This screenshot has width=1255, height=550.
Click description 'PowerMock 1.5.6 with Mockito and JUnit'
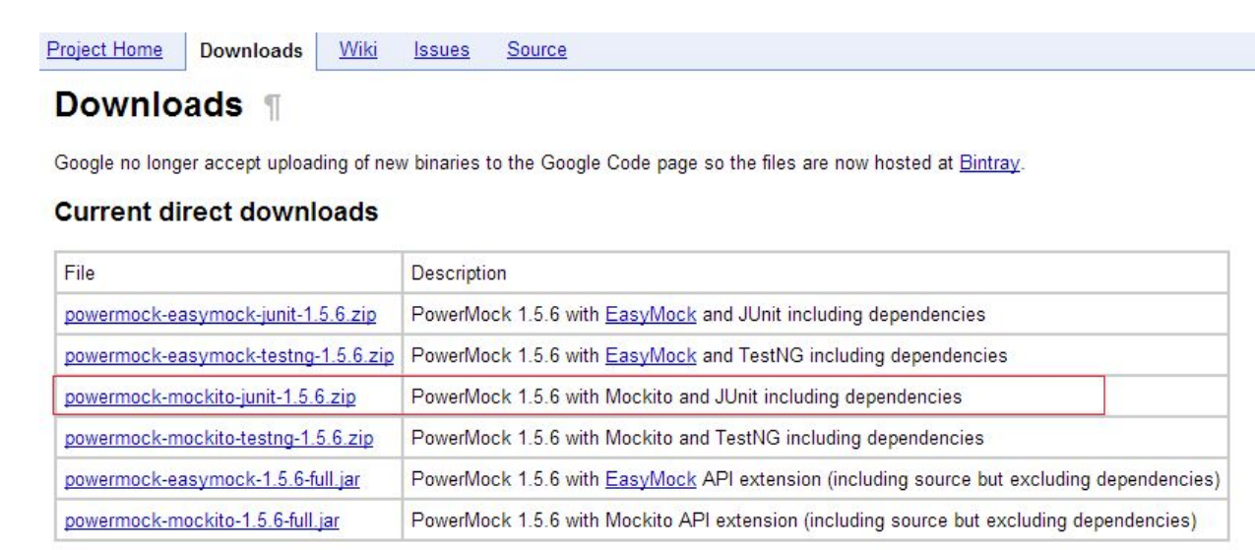click(x=685, y=397)
